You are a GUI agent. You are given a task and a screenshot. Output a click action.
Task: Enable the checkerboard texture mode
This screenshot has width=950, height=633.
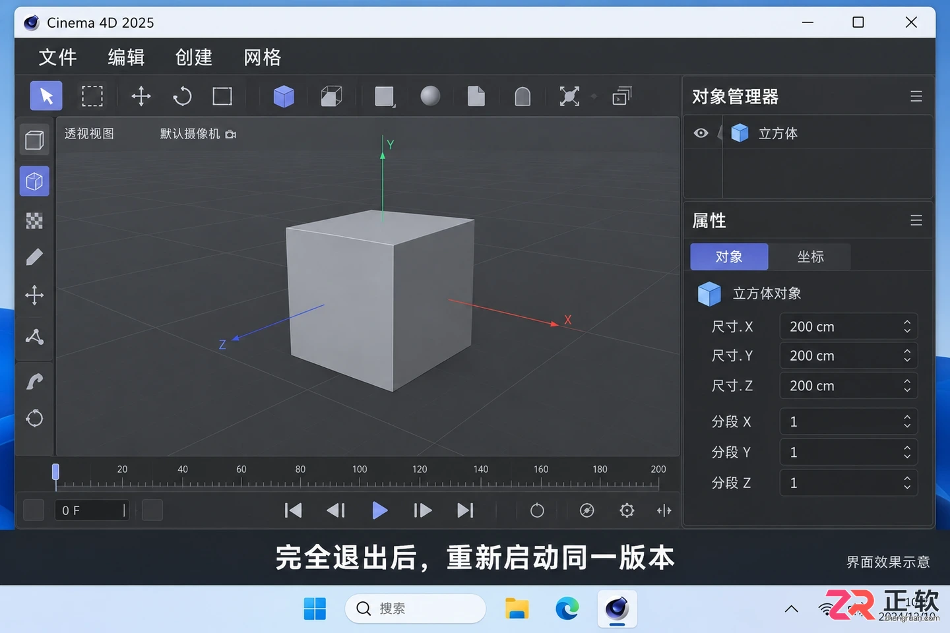pyautogui.click(x=34, y=220)
